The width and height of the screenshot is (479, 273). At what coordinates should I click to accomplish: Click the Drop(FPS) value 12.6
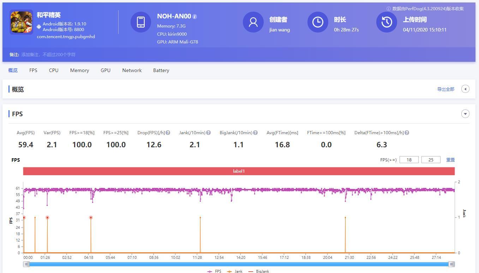point(154,145)
